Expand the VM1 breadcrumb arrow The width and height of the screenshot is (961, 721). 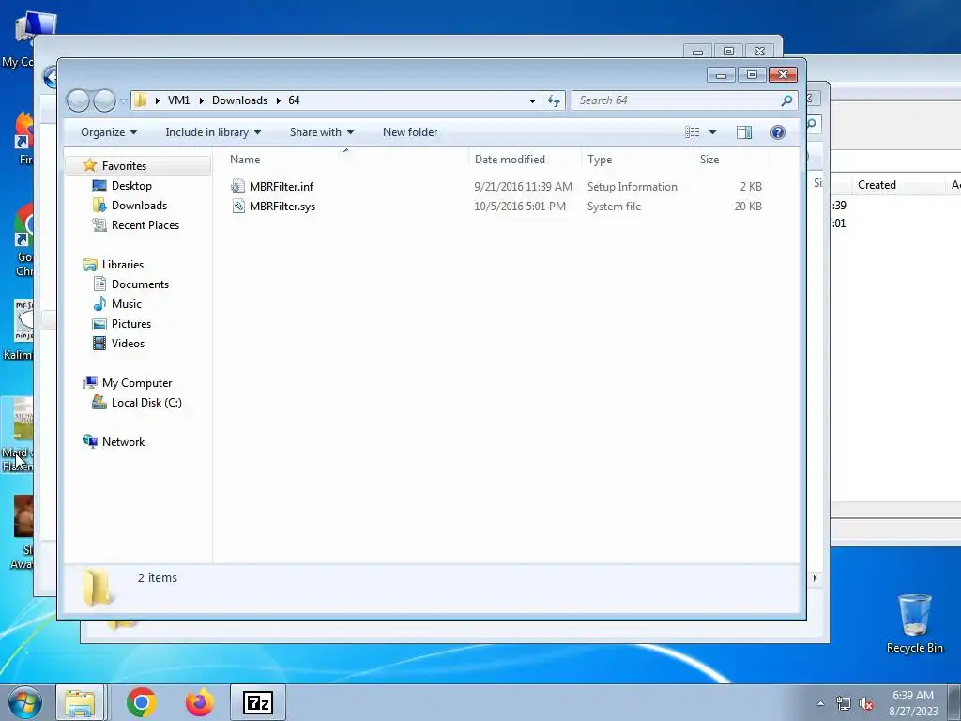point(201,100)
